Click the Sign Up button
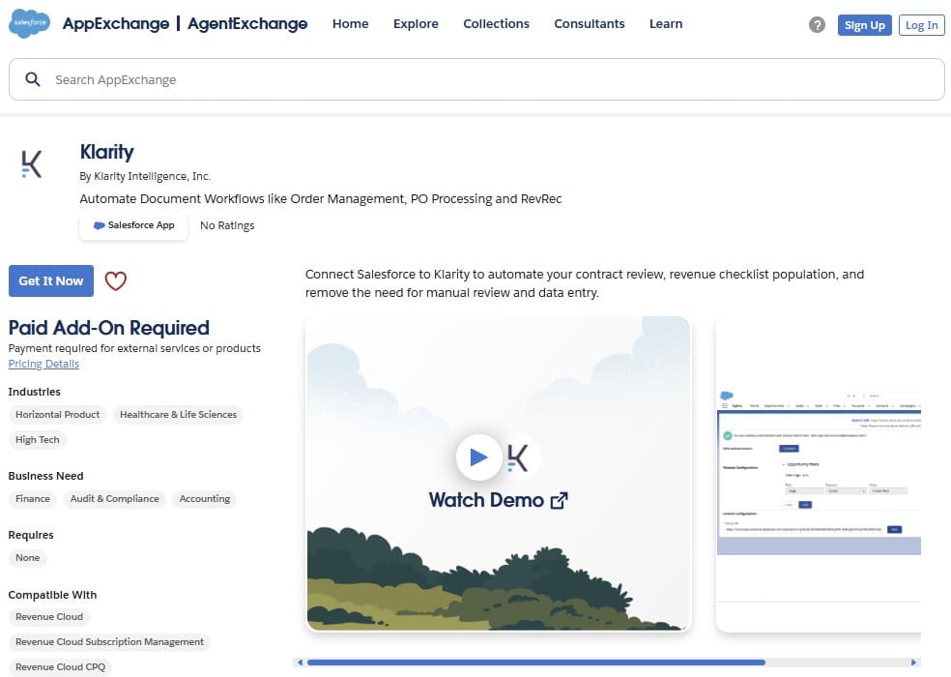This screenshot has width=951, height=677. click(865, 25)
